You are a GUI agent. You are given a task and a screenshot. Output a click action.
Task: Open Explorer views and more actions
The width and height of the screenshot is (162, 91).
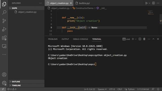point(40,3)
